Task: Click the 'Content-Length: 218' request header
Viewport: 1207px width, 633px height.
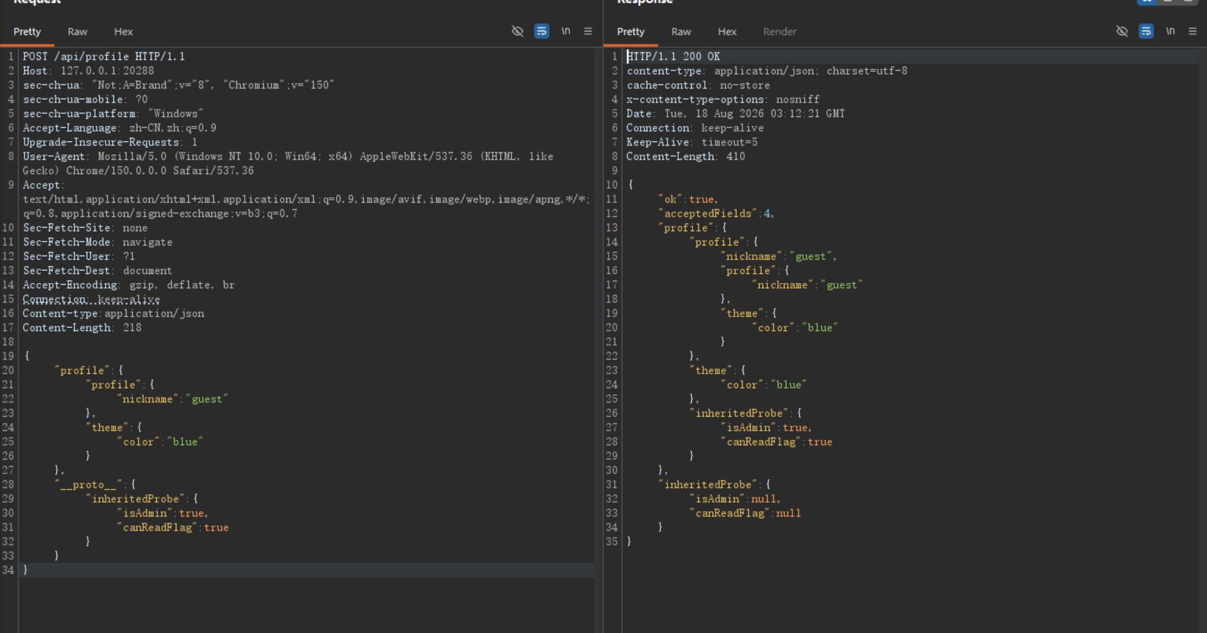Action: tap(82, 327)
